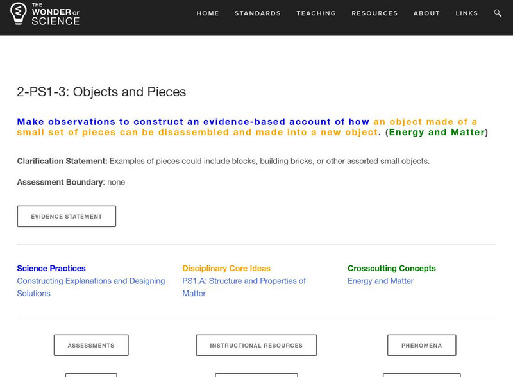Viewport: 513px width, 377px height.
Task: Click the Energy and Matter crosscutting link
Action: pos(380,281)
